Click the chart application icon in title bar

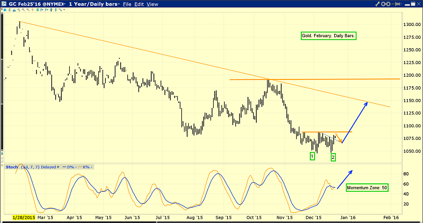click(x=4, y=4)
